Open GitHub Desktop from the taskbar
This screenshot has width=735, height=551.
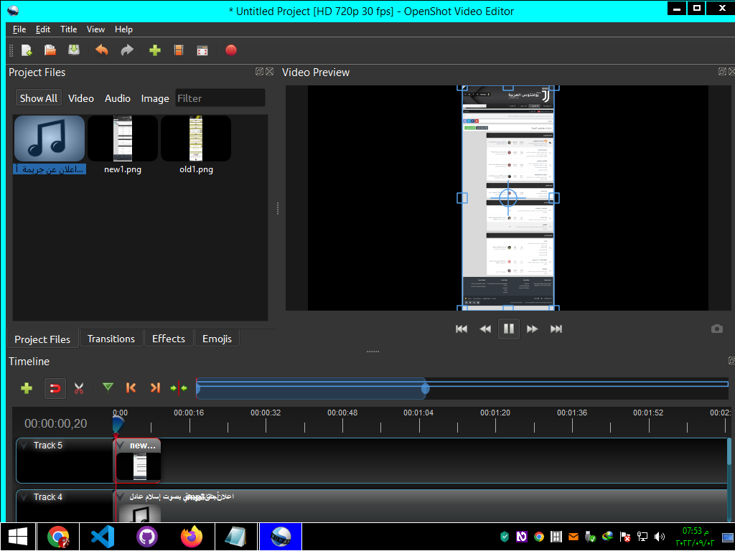tap(146, 537)
